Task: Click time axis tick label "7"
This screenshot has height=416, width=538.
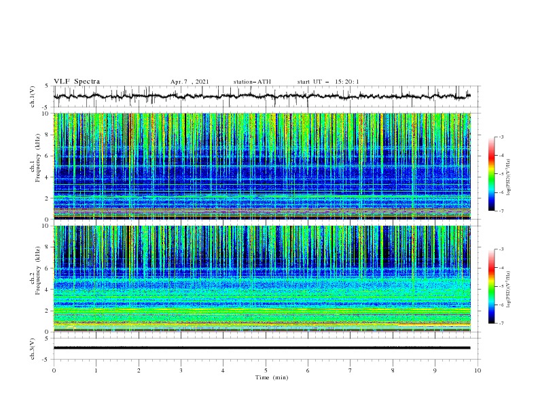Action: [351, 370]
